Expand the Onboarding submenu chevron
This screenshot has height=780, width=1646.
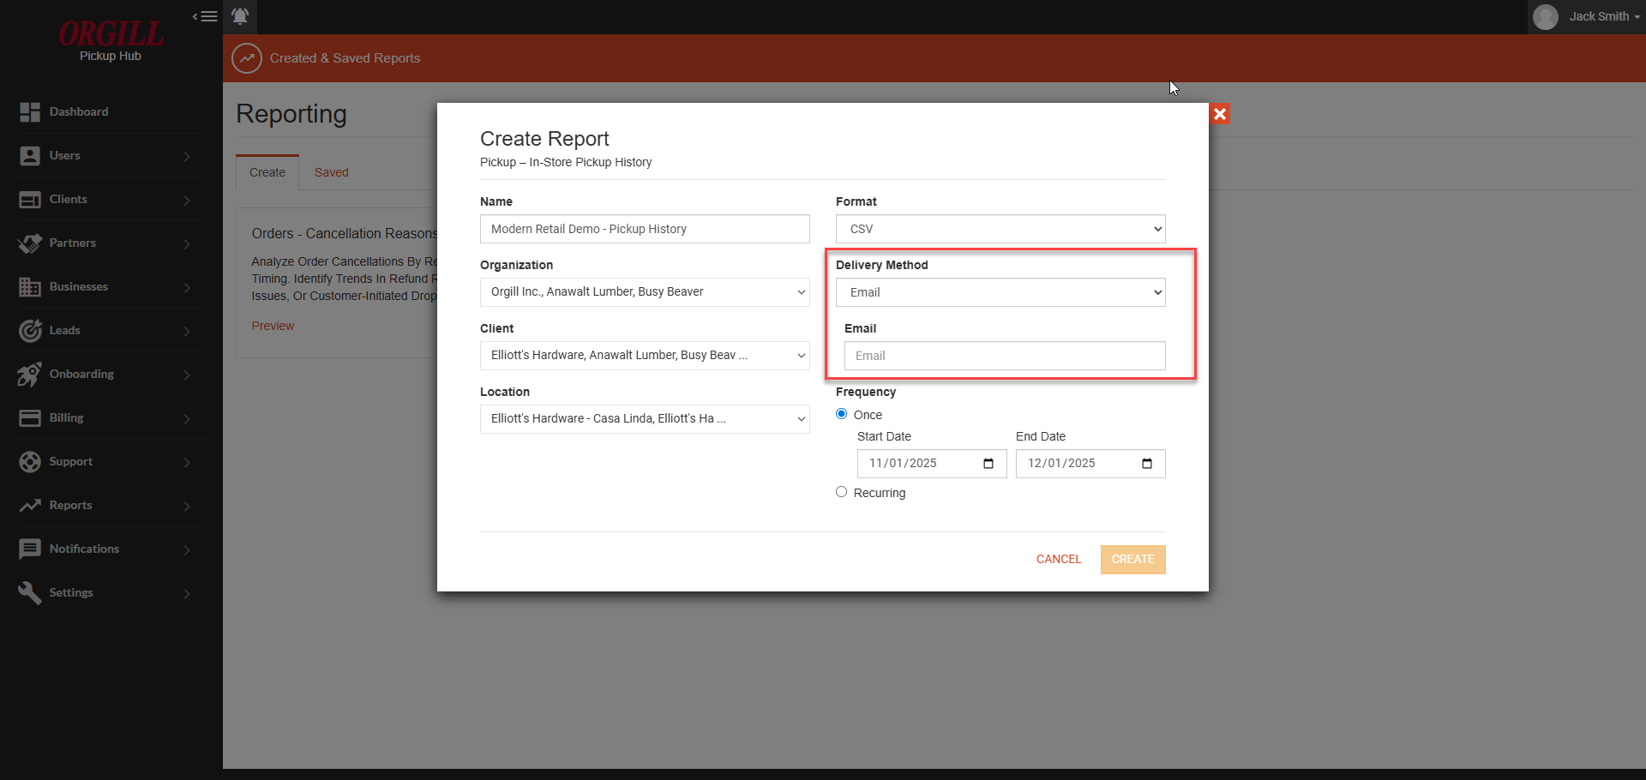coord(187,375)
